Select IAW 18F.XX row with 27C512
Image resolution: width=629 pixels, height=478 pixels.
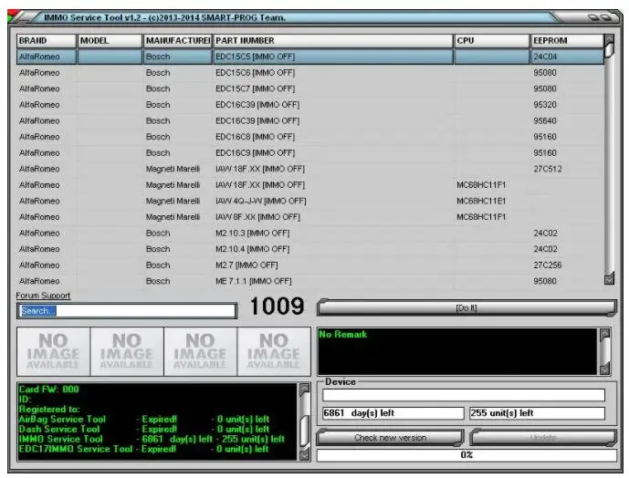pyautogui.click(x=310, y=169)
